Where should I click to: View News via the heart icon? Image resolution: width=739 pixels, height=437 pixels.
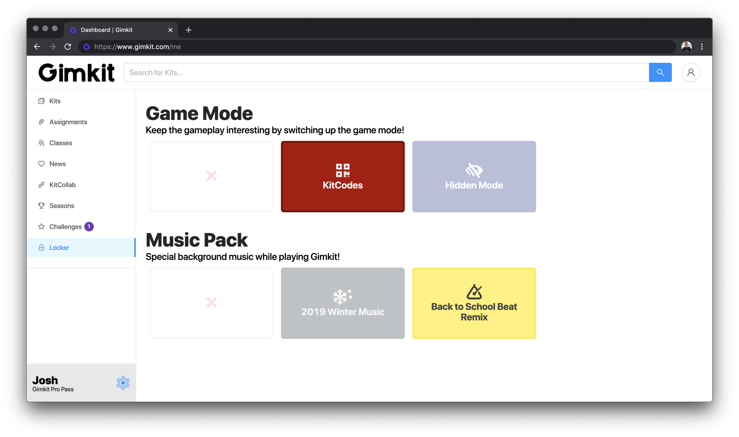[x=41, y=164]
